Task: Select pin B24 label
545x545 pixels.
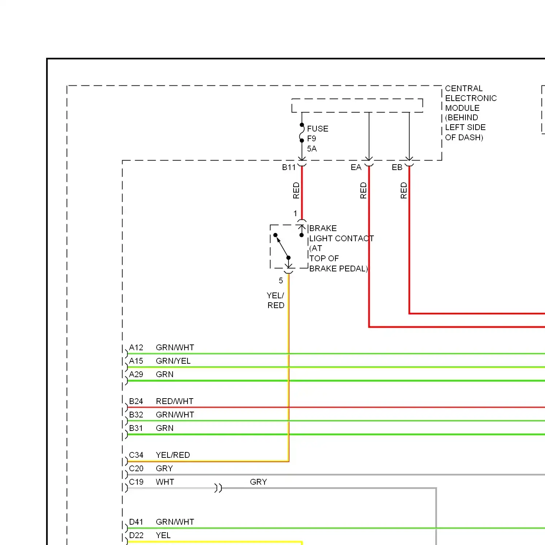Action: point(136,401)
